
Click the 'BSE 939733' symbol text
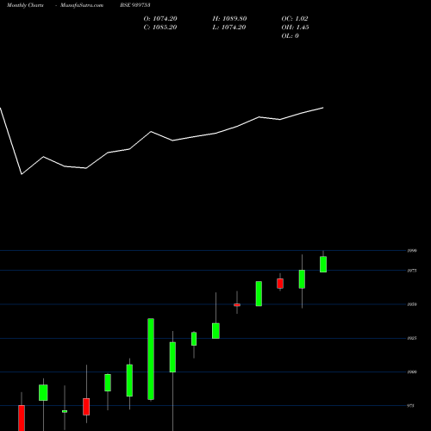135,5
